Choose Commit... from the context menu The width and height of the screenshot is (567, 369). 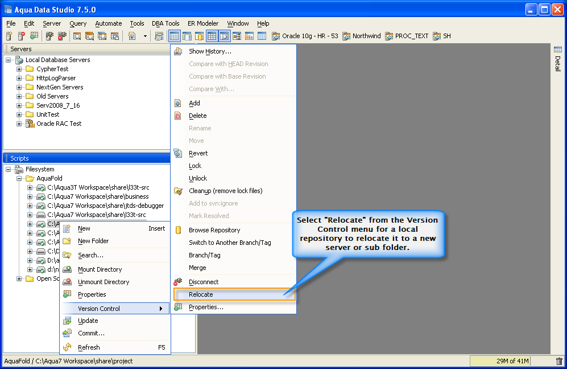pyautogui.click(x=115, y=333)
